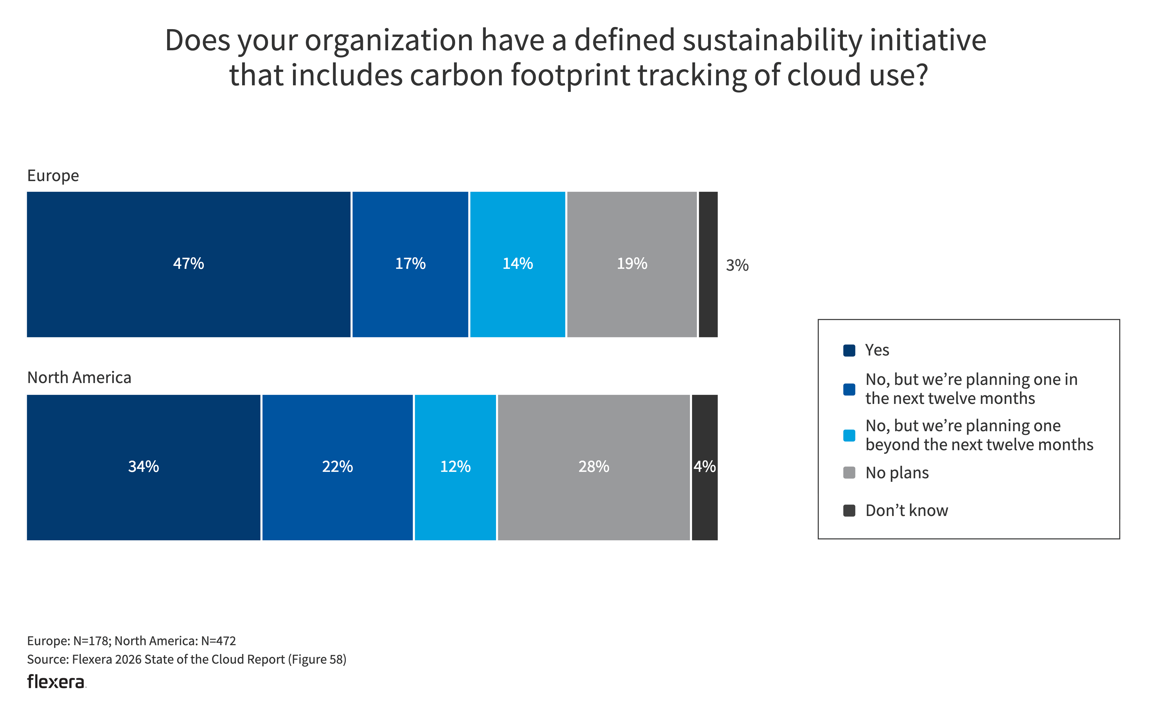Click the gray No plans legend swatch
Screen dimensions: 1157x715
(x=849, y=473)
